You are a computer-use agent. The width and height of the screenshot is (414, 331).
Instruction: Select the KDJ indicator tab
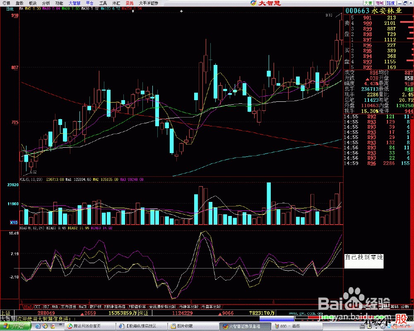(x=46, y=307)
